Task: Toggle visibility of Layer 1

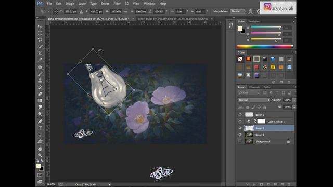Action: coord(240,135)
